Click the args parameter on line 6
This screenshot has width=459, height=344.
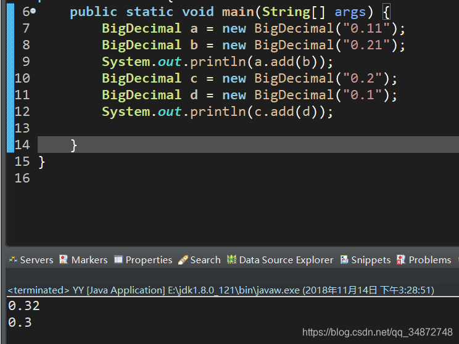(350, 12)
